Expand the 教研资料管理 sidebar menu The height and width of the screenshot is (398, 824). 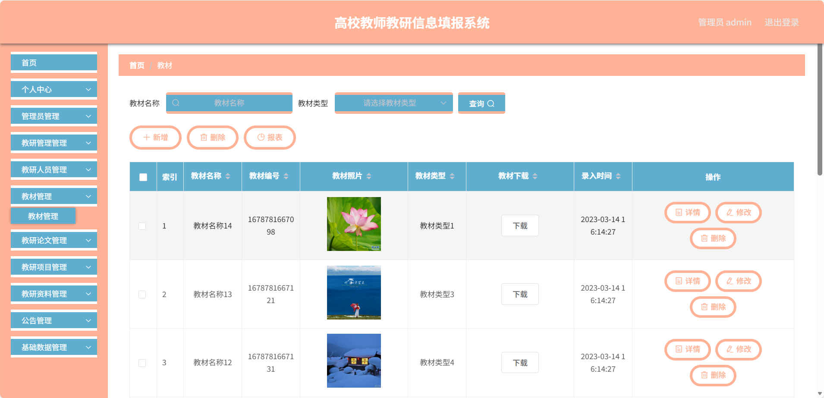(x=54, y=294)
